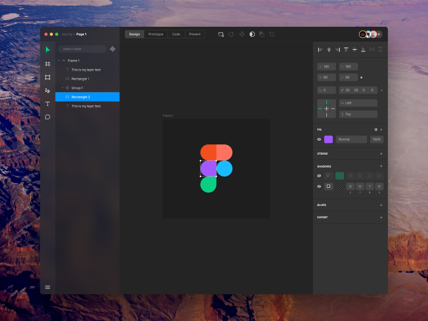Open fill styles grid icon

(x=376, y=129)
